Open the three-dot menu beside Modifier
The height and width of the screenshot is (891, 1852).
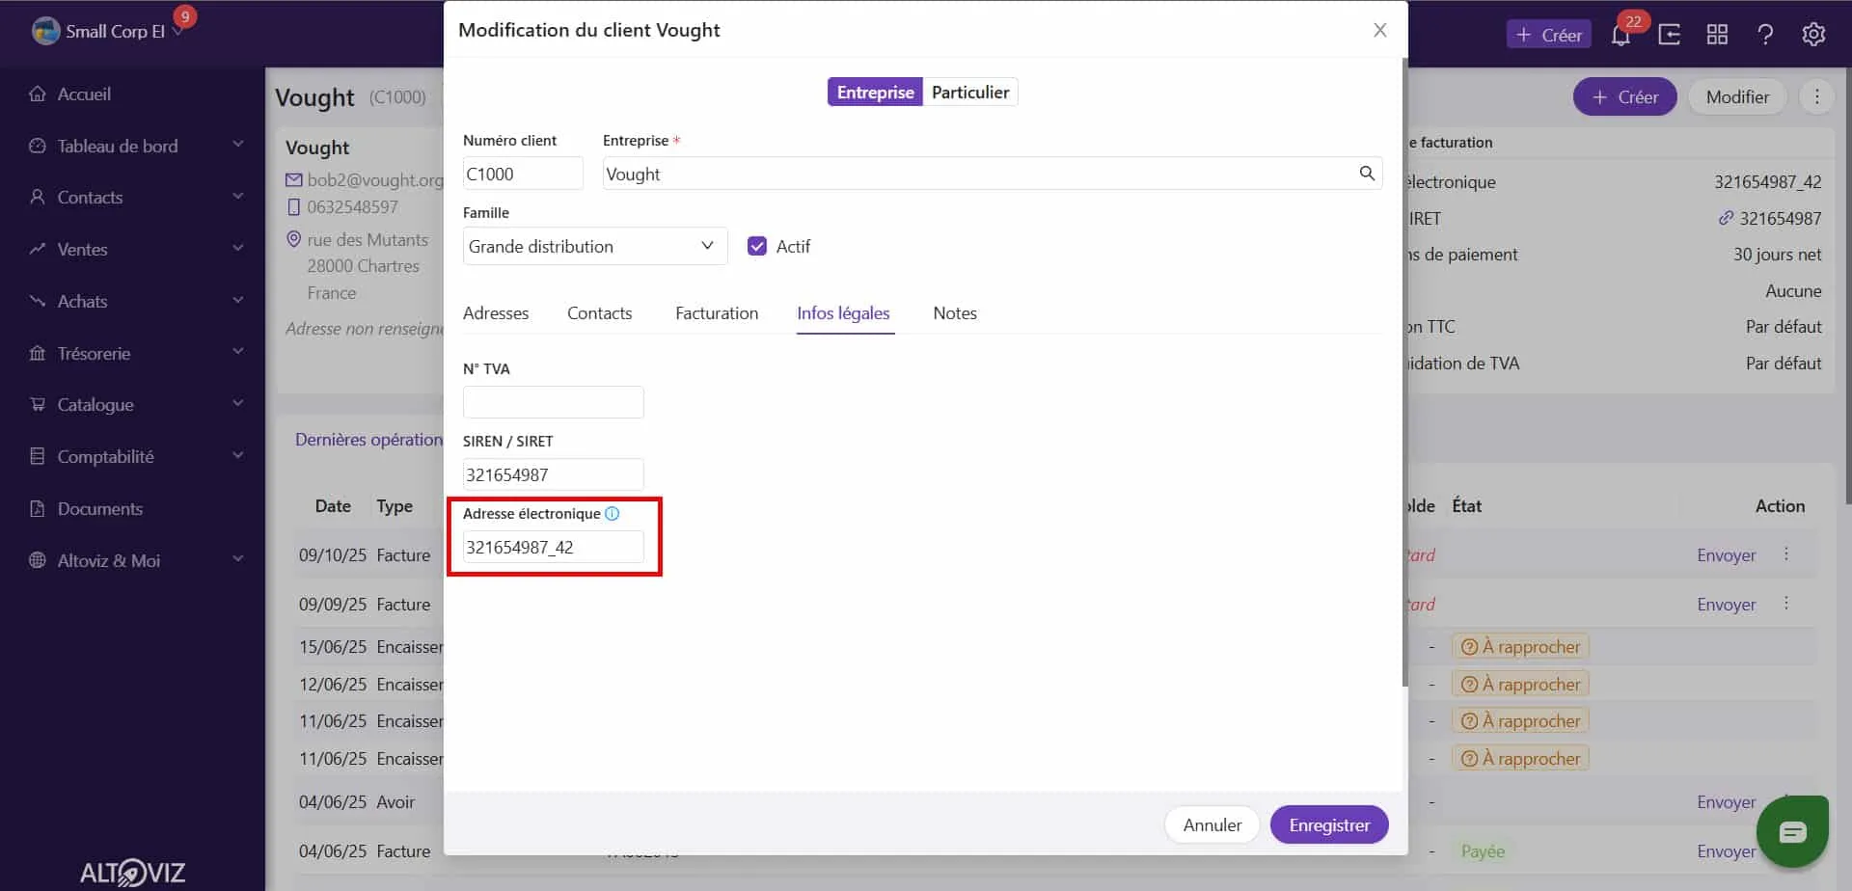[1817, 96]
